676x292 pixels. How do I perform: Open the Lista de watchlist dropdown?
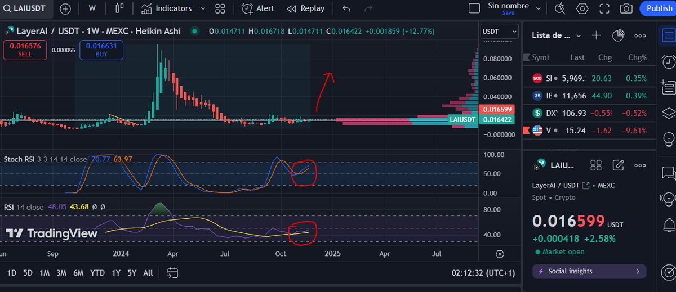(557, 35)
